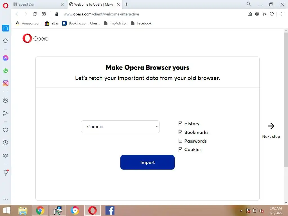Open the lightbulb tips icon in sidebar

[6, 172]
